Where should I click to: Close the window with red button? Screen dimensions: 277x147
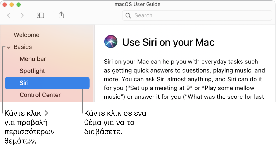pos(5,5)
